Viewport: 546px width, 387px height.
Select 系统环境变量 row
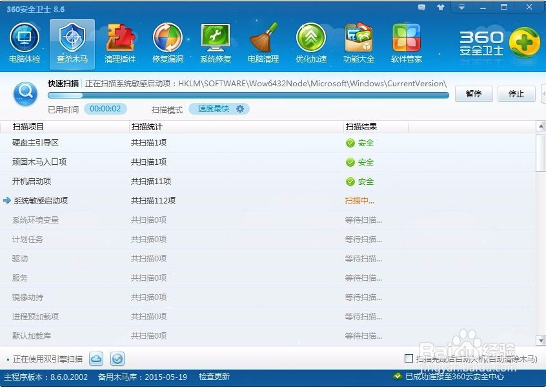coord(268,220)
